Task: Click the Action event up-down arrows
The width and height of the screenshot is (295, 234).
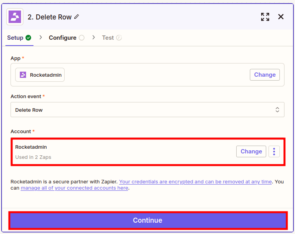Action: point(277,110)
